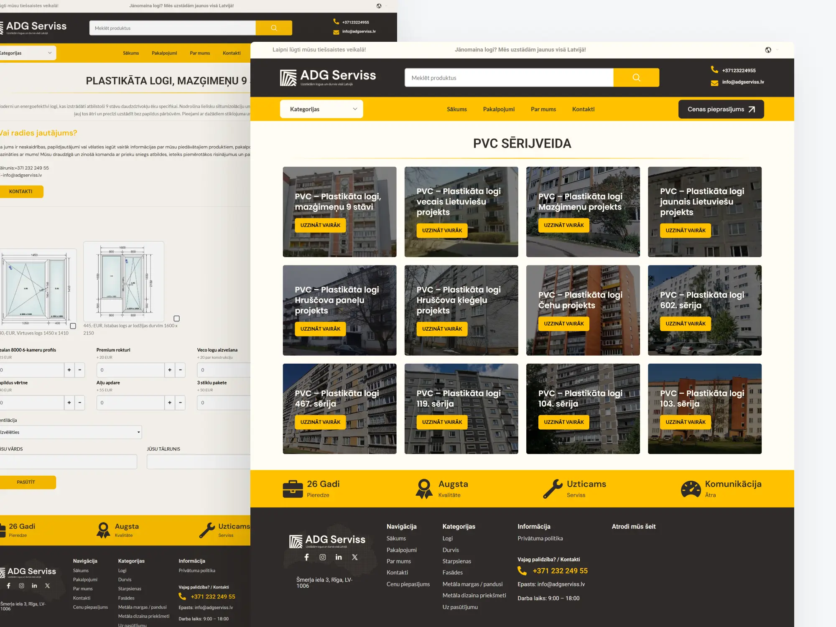Increase the Premium rokturi quantity
This screenshot has height=627, width=836.
170,370
